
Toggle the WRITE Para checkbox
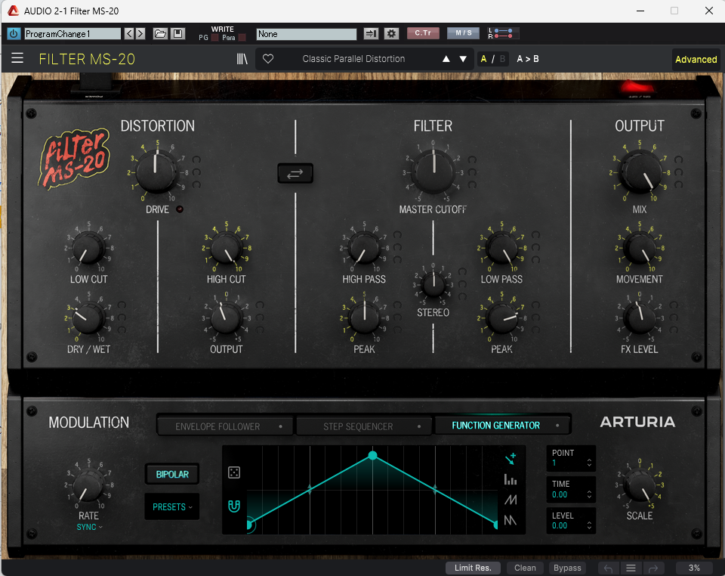pos(242,38)
